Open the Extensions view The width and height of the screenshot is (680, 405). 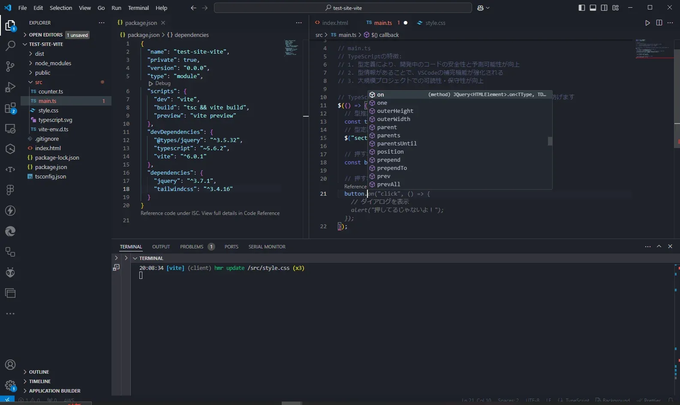click(x=10, y=108)
